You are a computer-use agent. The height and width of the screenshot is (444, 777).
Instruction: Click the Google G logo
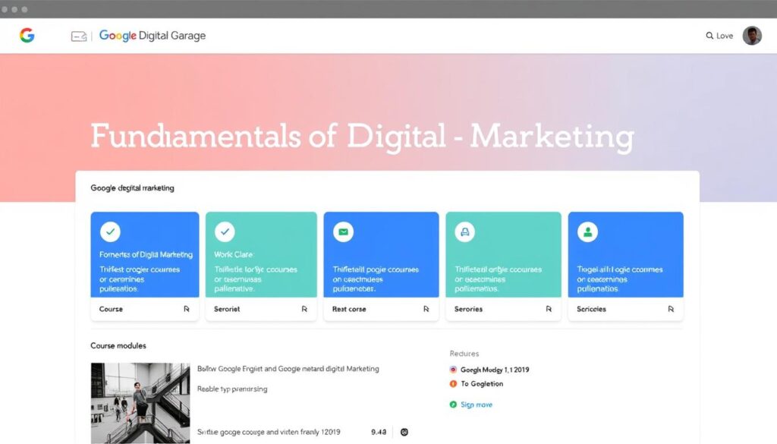(x=27, y=35)
